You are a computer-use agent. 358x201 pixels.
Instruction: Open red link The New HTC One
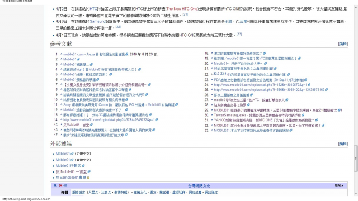(182, 9)
